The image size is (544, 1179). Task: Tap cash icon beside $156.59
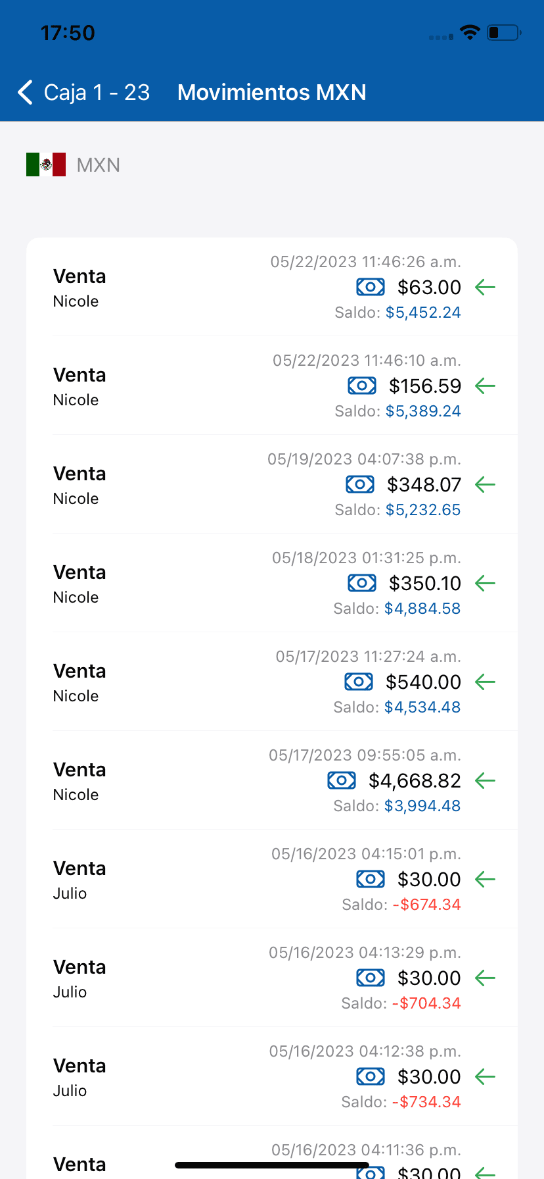point(362,386)
